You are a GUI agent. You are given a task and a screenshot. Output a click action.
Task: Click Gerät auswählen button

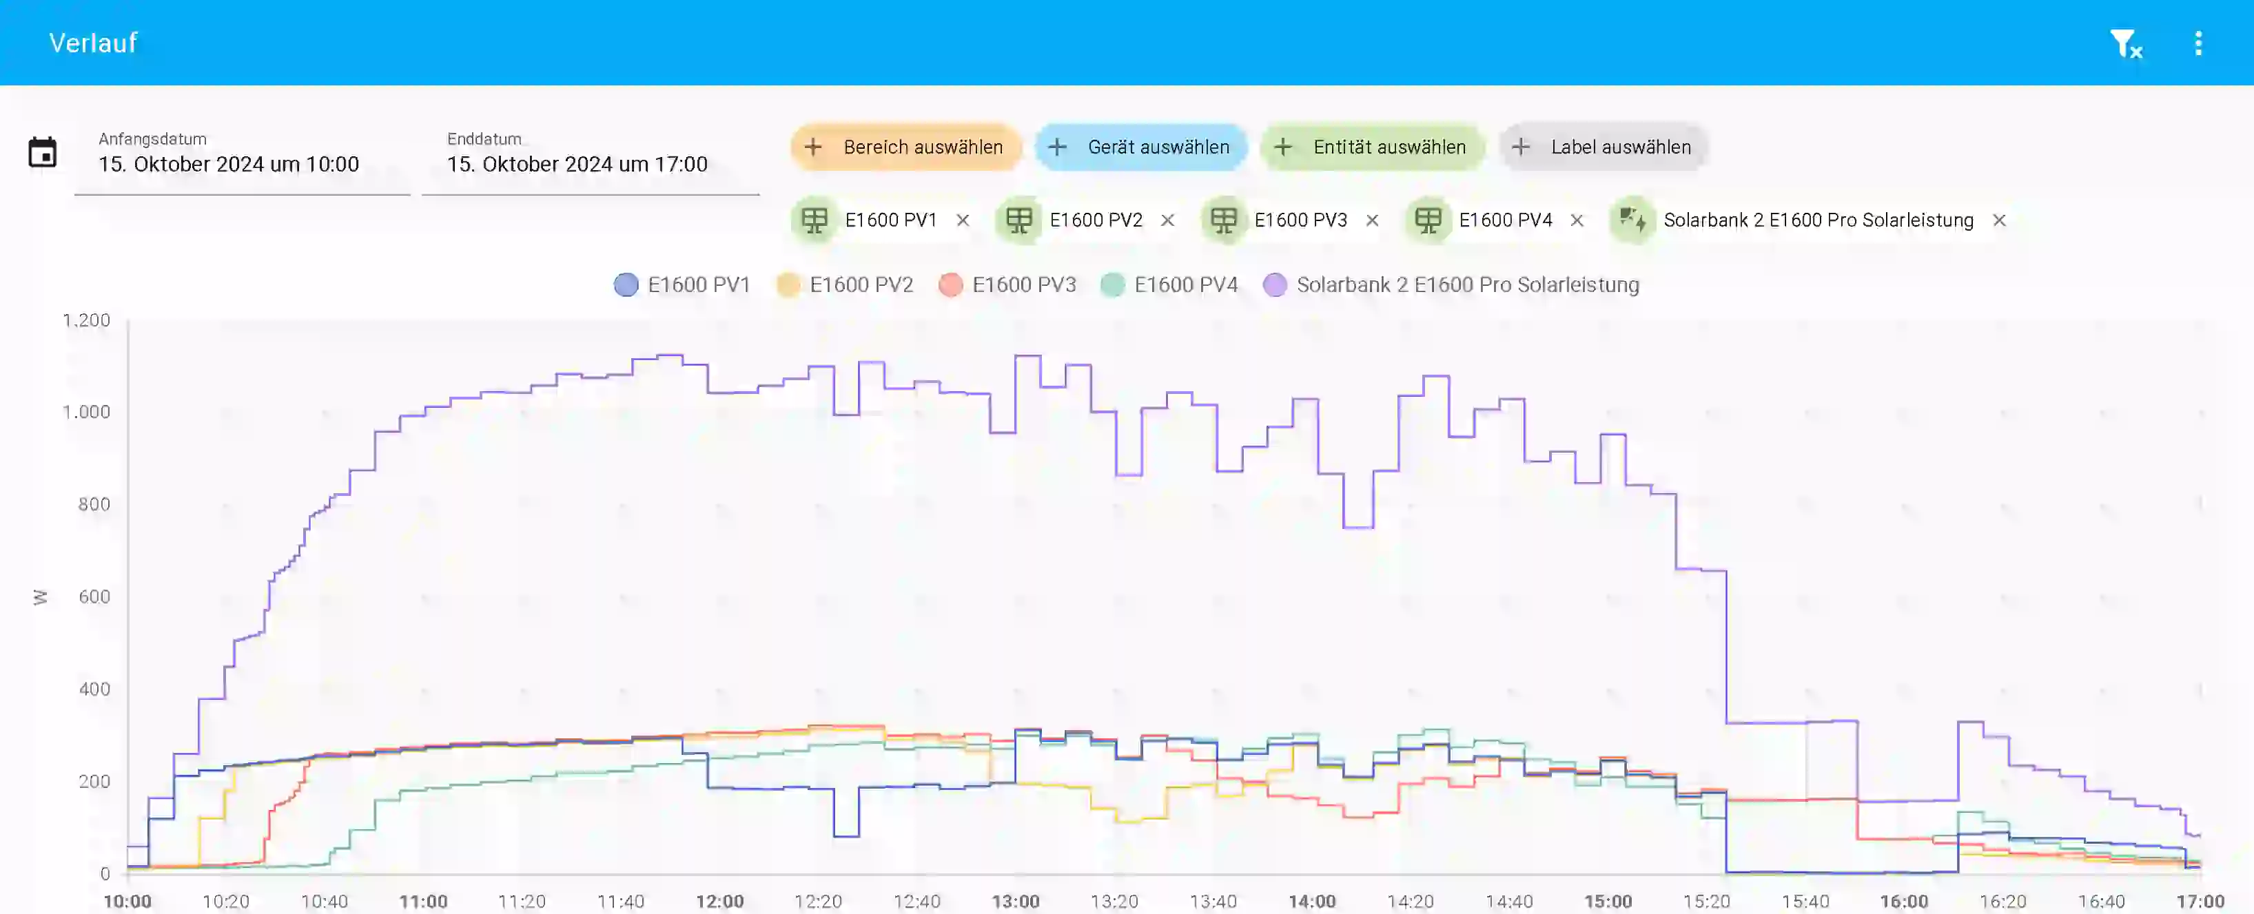(1140, 147)
